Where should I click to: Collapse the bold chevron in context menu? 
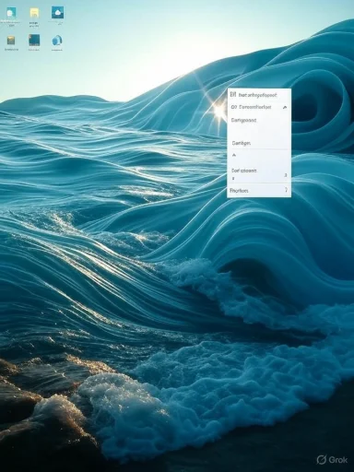pos(285,107)
